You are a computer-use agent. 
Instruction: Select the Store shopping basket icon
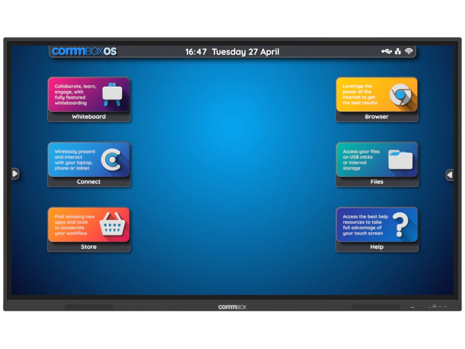pos(112,224)
